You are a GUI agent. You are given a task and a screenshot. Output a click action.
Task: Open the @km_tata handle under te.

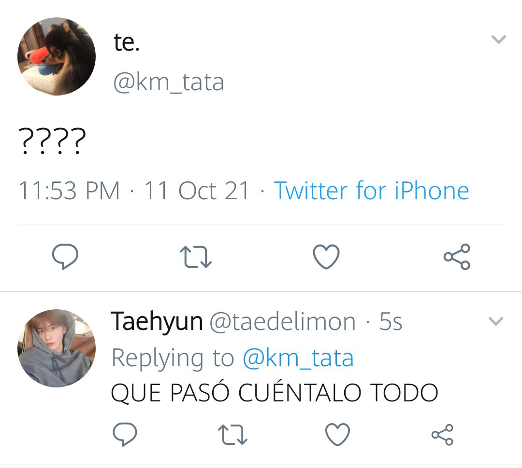click(169, 82)
